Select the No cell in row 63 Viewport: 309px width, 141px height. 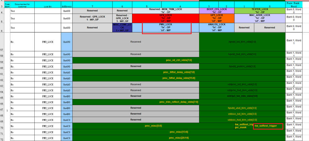point(22,84)
